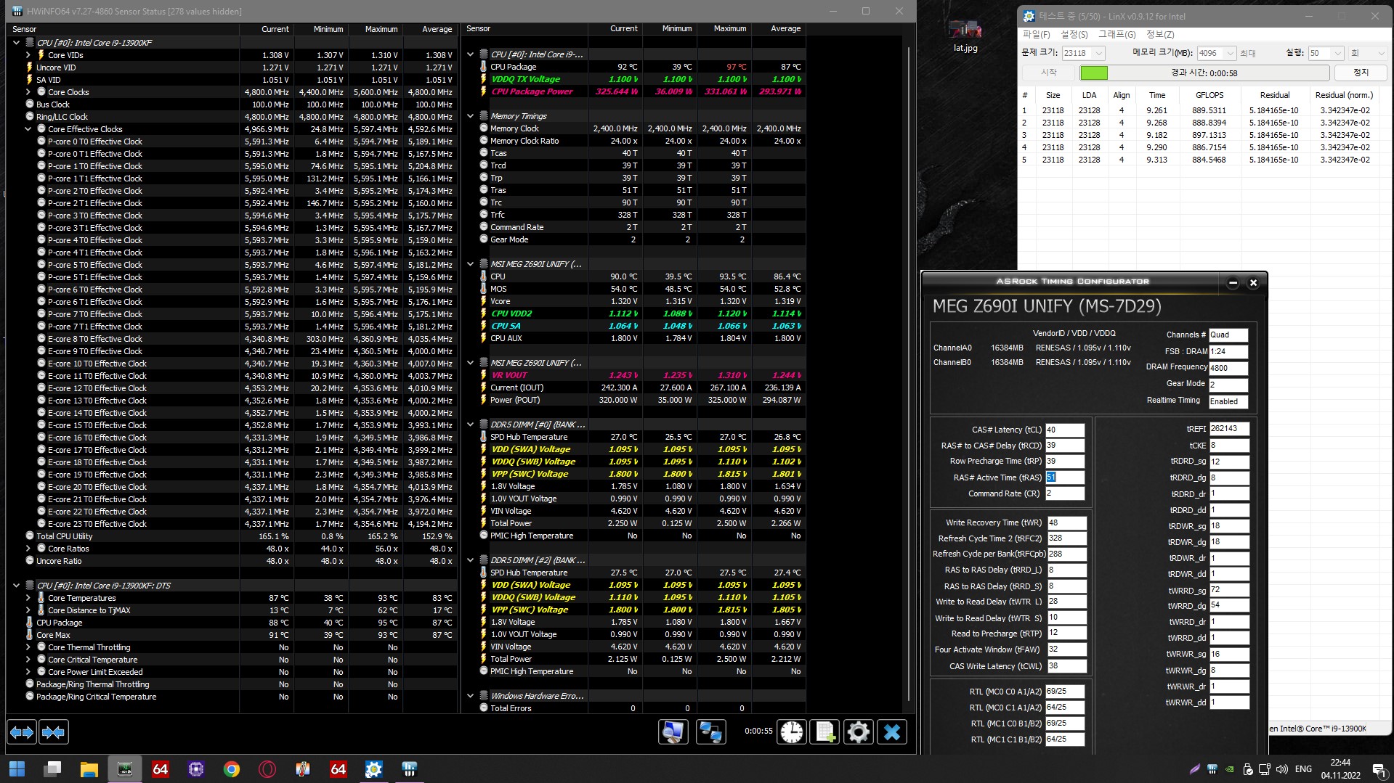Open HWiNFO sensor settings gear icon
This screenshot has height=783, width=1394.
pyautogui.click(x=858, y=732)
